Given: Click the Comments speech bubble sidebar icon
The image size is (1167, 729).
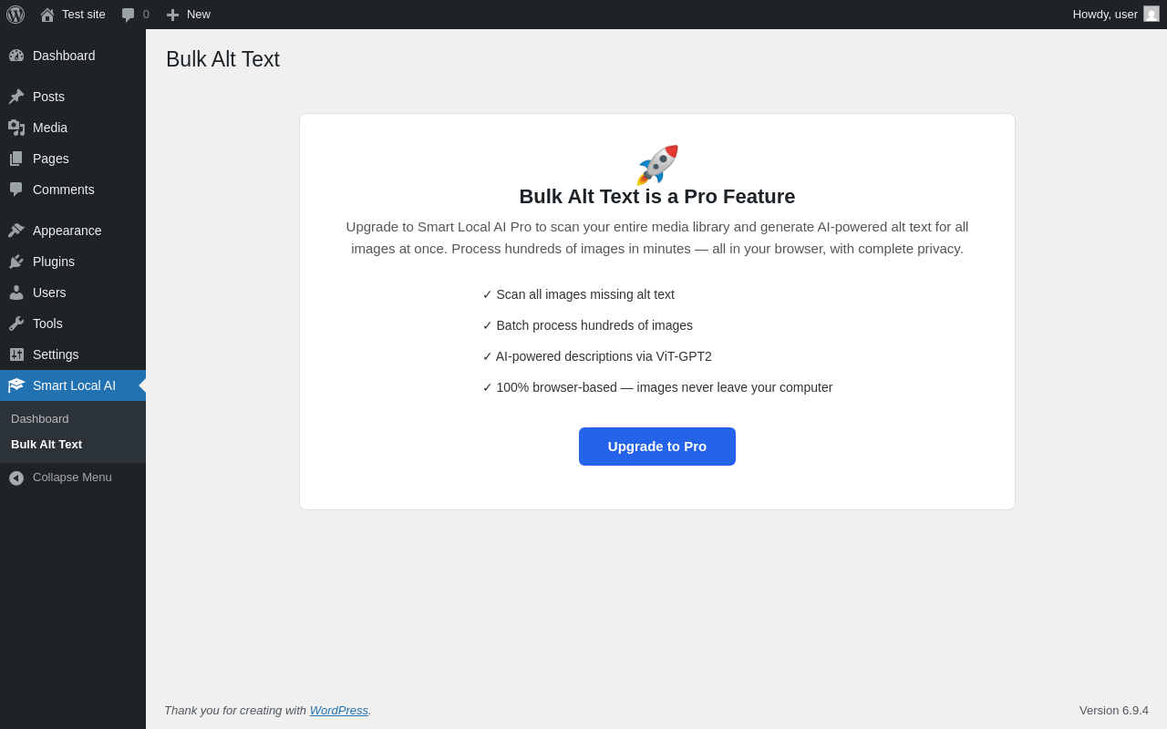Looking at the screenshot, I should point(16,190).
